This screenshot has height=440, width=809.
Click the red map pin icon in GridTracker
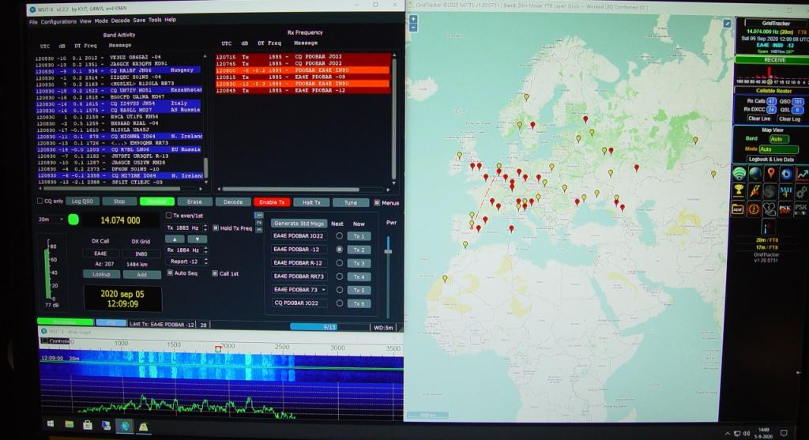(770, 174)
